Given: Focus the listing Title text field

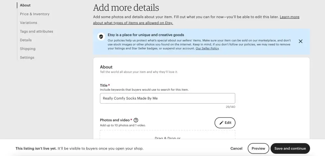Looking at the screenshot, I should pyautogui.click(x=167, y=98).
